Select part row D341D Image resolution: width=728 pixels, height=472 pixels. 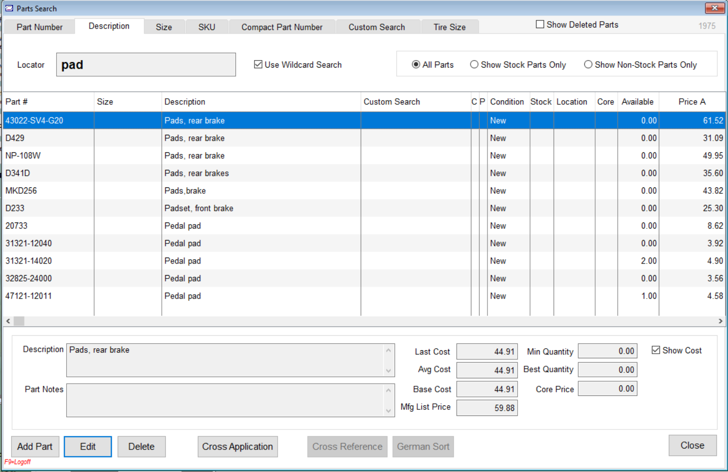click(364, 173)
